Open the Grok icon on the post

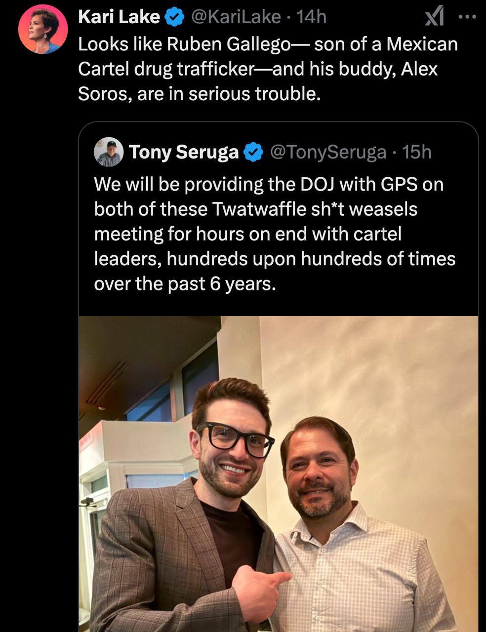pos(434,17)
